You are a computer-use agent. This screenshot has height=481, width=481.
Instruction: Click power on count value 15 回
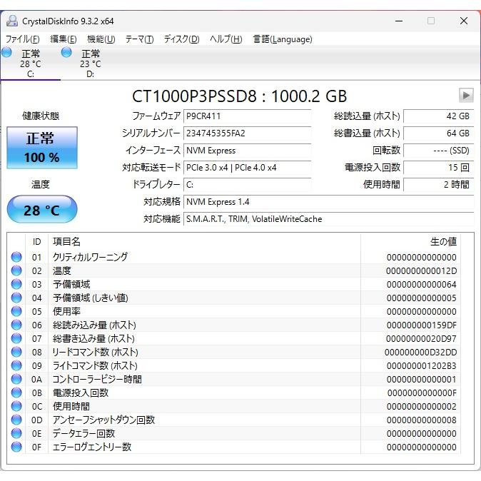point(438,168)
